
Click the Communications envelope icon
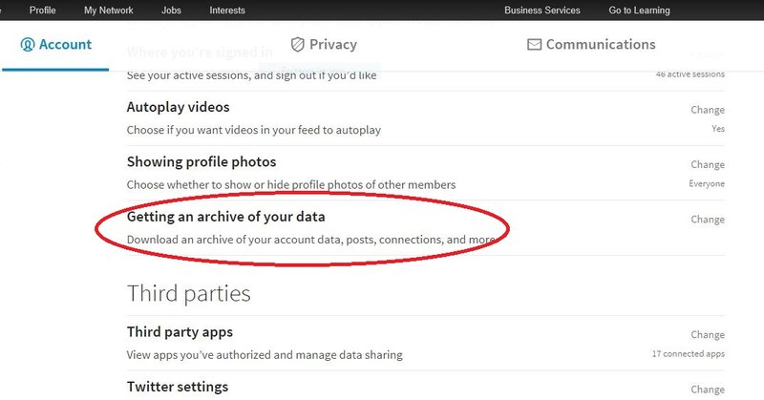pos(534,44)
